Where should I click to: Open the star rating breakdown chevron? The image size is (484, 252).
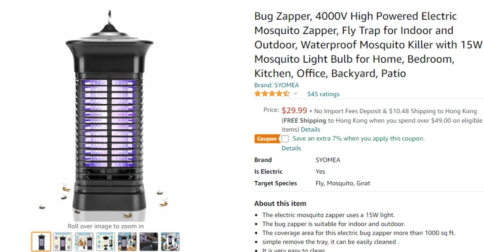295,93
